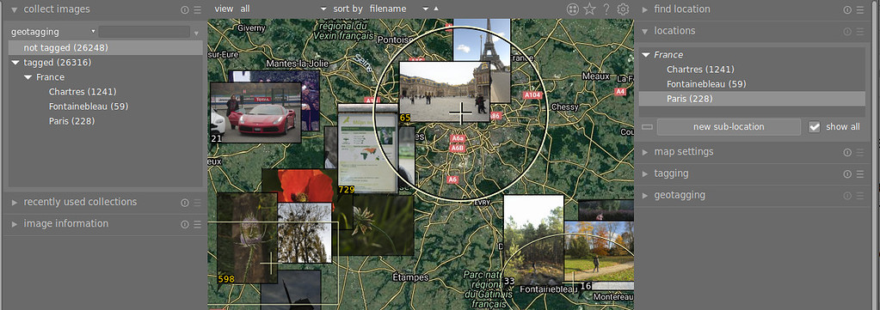Screen dimensions: 880x310
Task: Toggle the show all checkbox
Action: (815, 127)
